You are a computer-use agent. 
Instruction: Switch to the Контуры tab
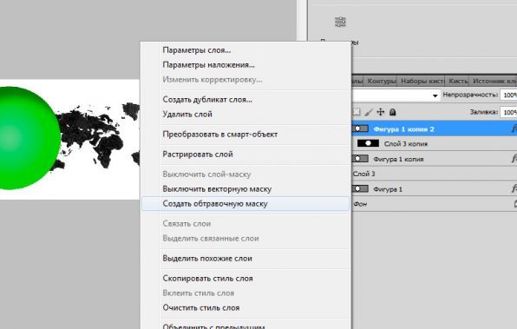click(382, 81)
